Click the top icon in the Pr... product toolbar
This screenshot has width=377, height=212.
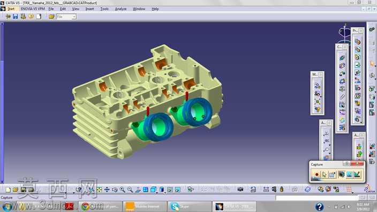pos(358,42)
